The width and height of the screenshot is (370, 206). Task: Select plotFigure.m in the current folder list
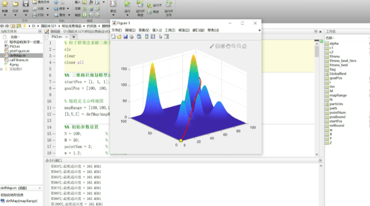pyautogui.click(x=18, y=51)
